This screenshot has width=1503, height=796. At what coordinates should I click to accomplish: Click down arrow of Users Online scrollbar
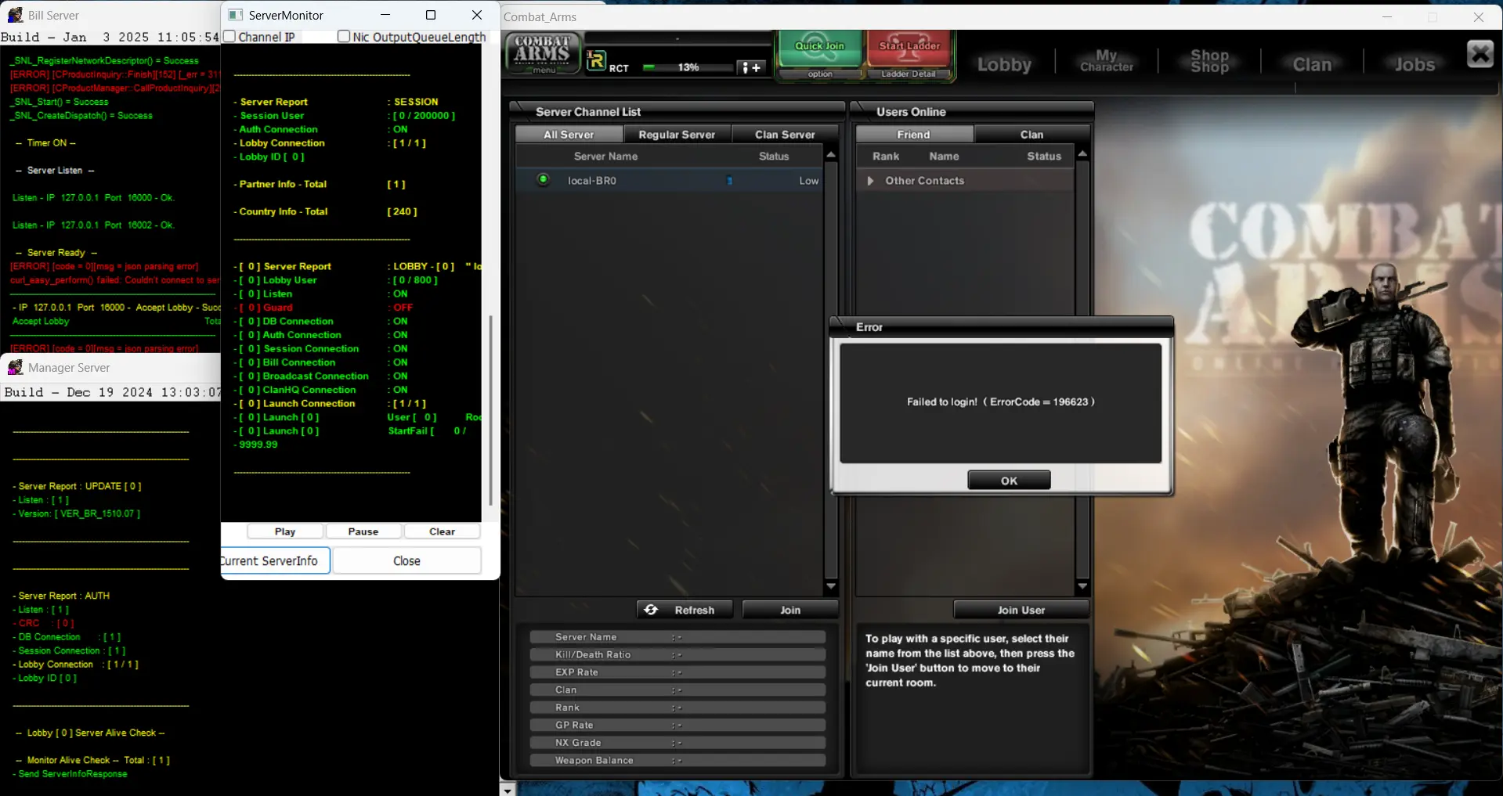1082,586
